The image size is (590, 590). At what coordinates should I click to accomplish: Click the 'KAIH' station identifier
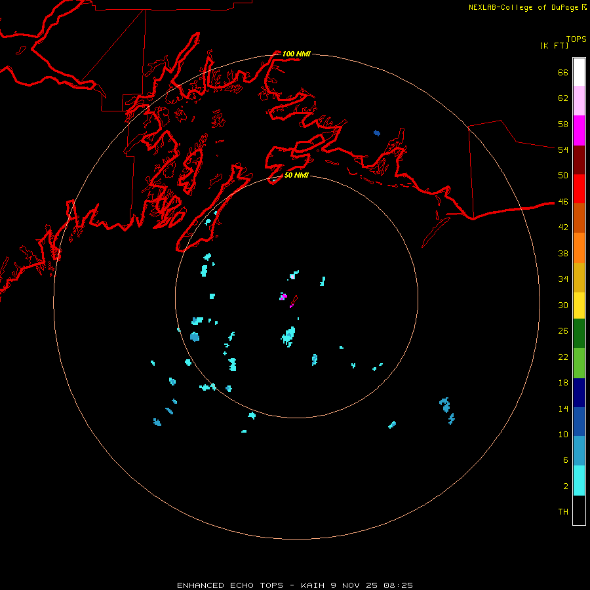pos(312,585)
